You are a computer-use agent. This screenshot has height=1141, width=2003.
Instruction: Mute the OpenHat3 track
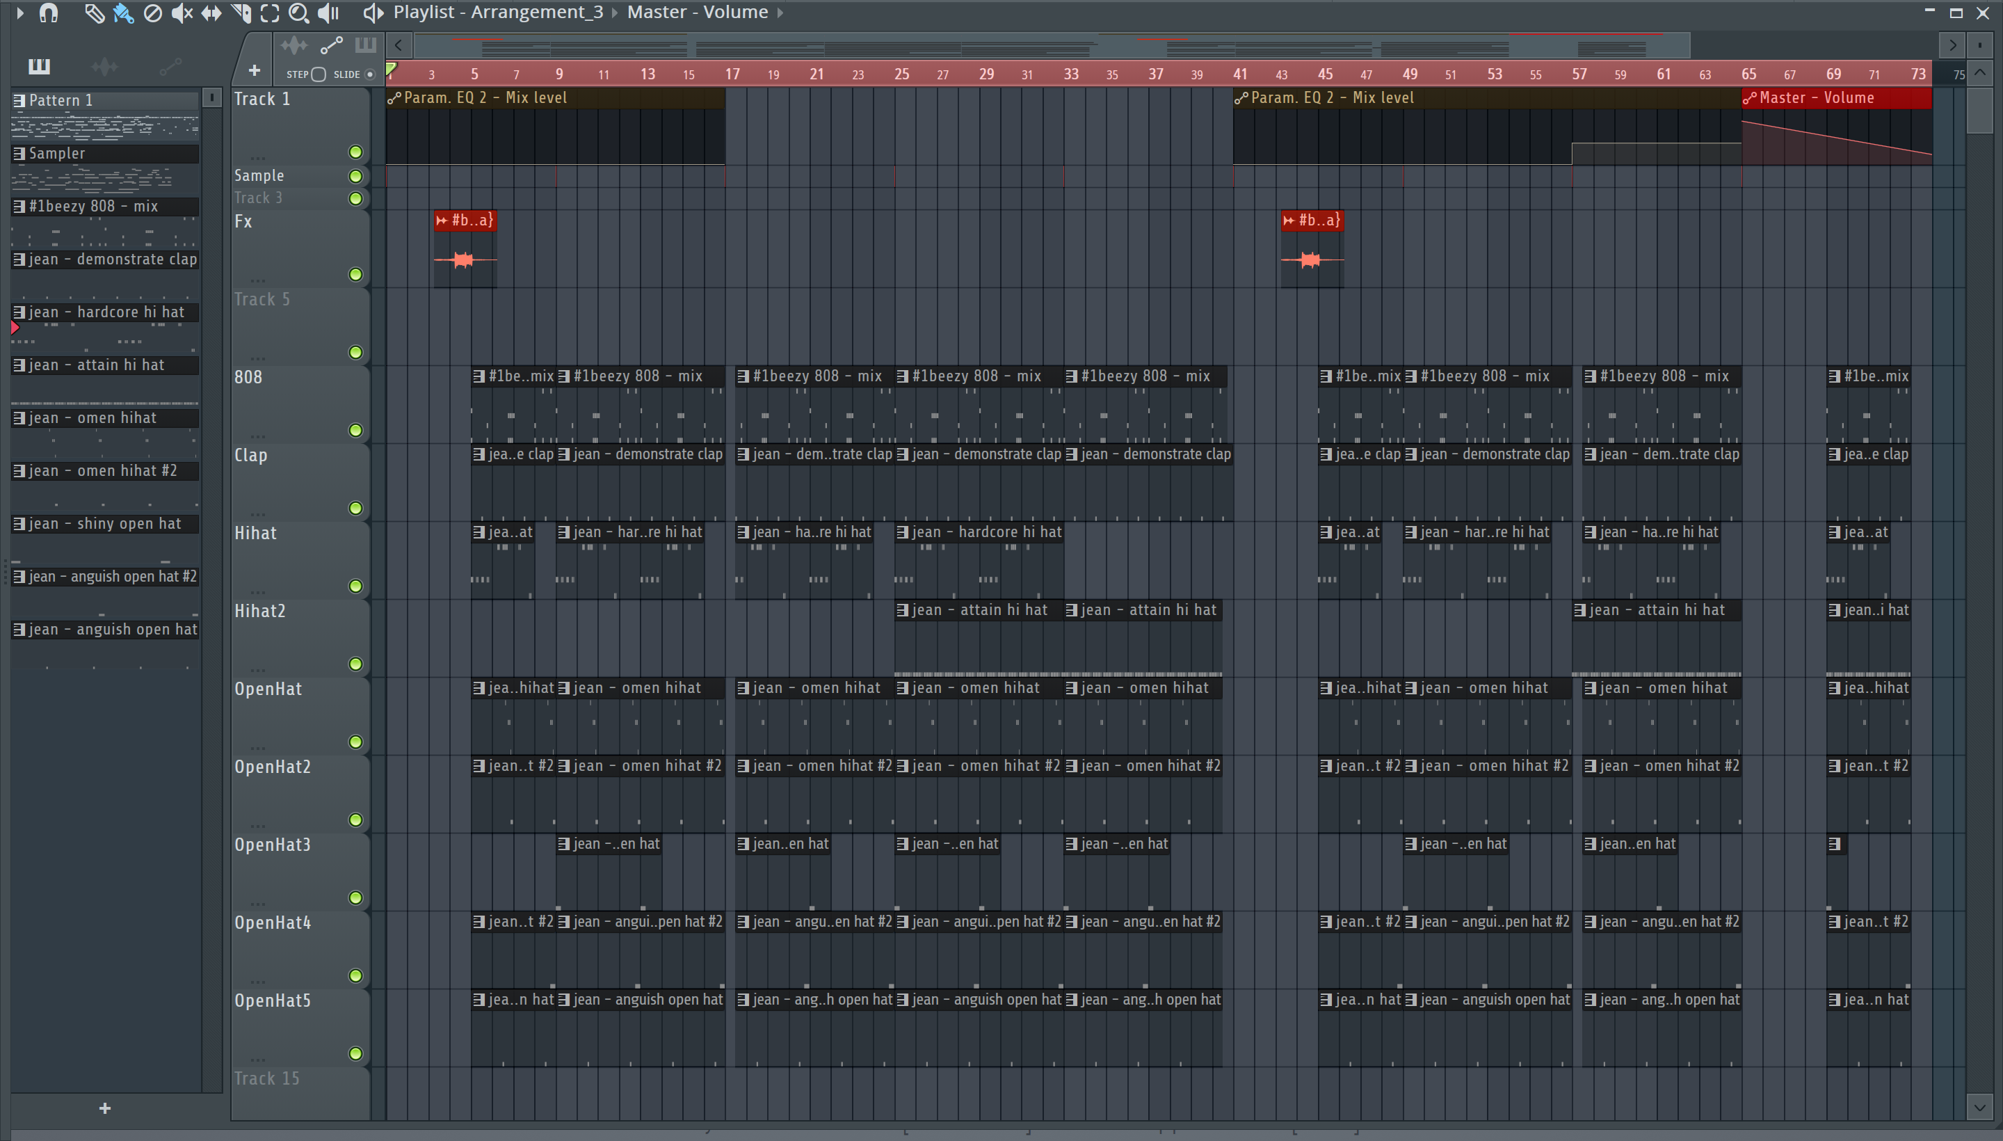coord(355,898)
